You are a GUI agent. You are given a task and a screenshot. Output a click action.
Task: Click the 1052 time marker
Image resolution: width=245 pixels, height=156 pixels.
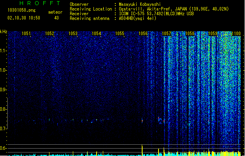pyautogui.click(x=49, y=34)
